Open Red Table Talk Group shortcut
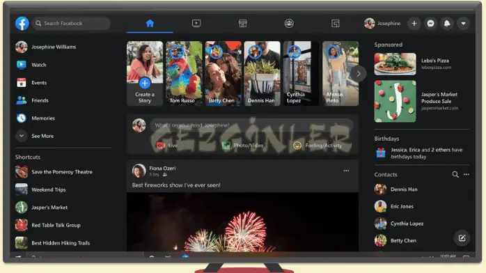This screenshot has height=273, width=486. (x=48, y=225)
